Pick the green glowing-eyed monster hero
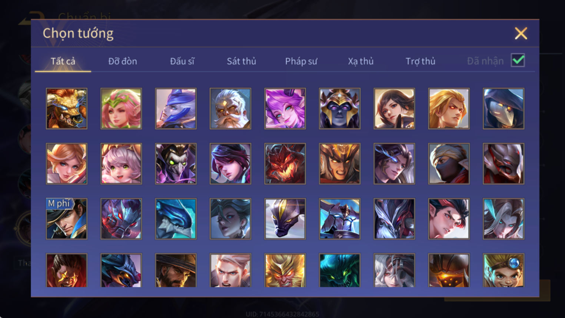Screen dimensions: 565x318 339,271
